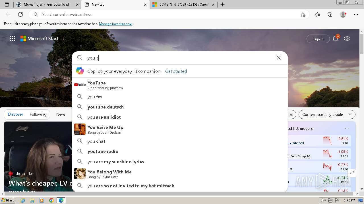Open the -1.05% Benz Group stock row
Image resolution: width=364 pixels, height=204 pixels.
pyautogui.click(x=319, y=154)
